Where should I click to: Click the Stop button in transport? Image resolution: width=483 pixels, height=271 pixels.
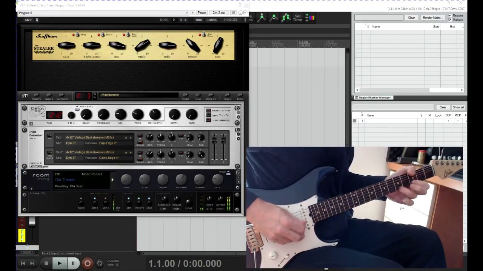46,263
